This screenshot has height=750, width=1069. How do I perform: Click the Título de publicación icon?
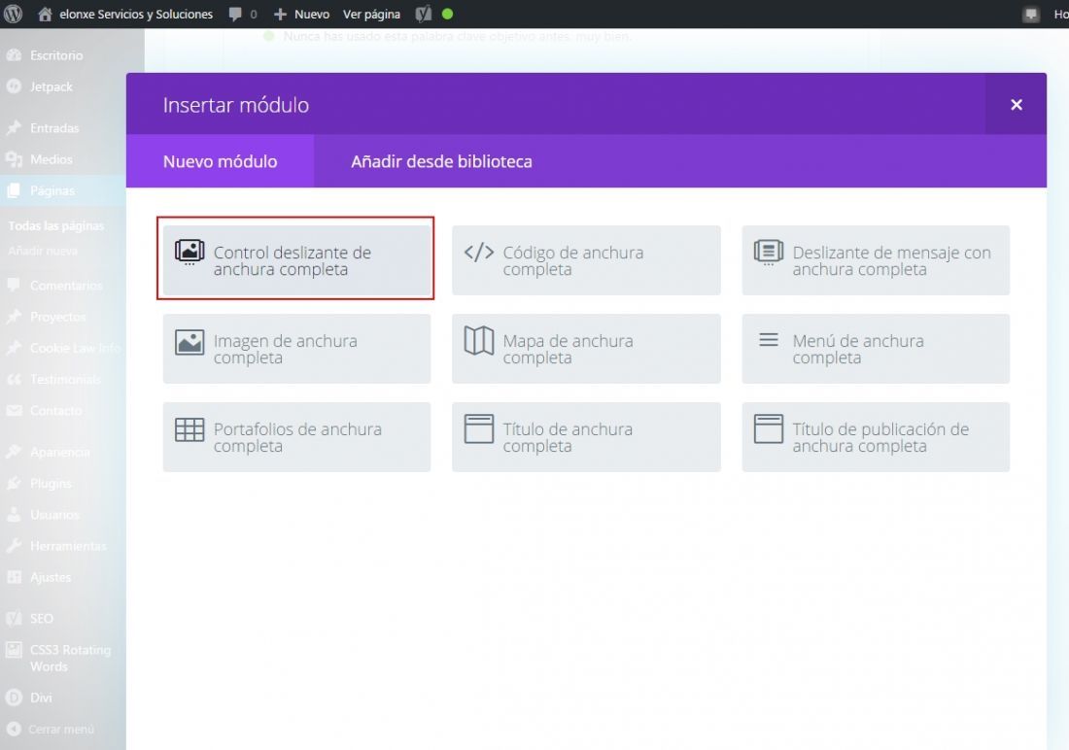769,428
